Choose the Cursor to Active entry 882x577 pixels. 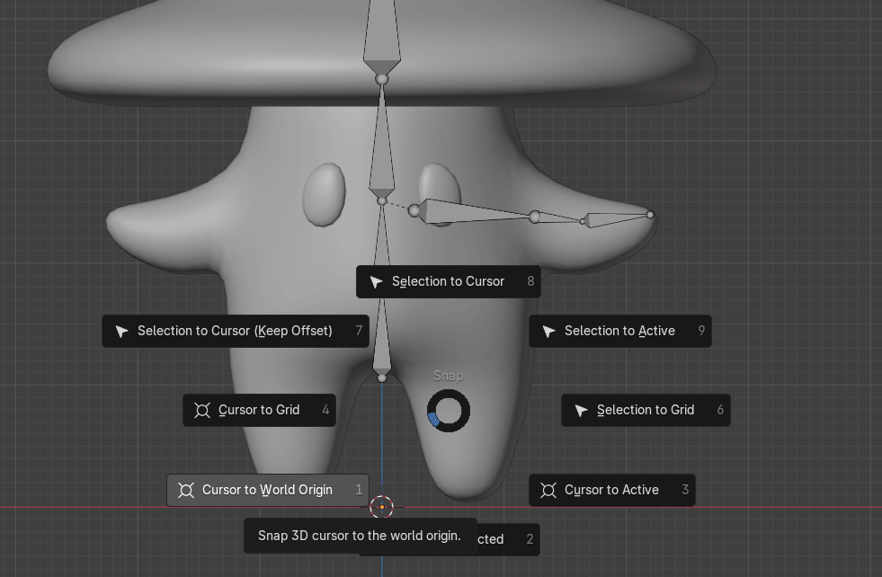[611, 490]
